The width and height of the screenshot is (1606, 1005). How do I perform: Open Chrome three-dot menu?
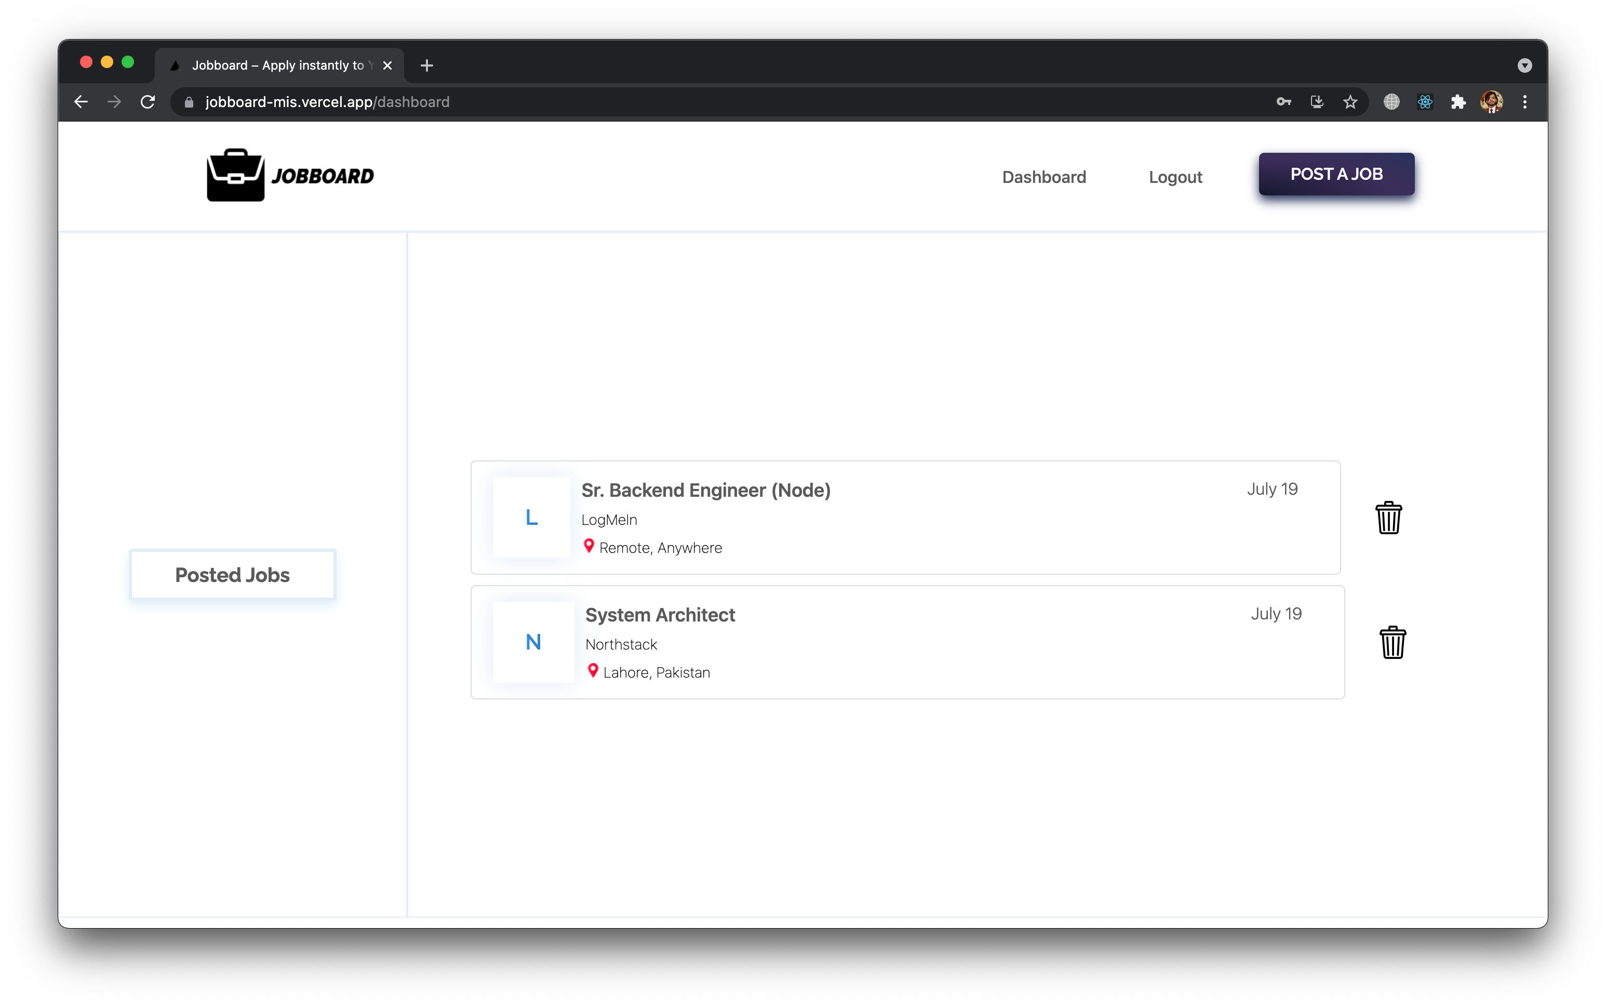coord(1524,102)
